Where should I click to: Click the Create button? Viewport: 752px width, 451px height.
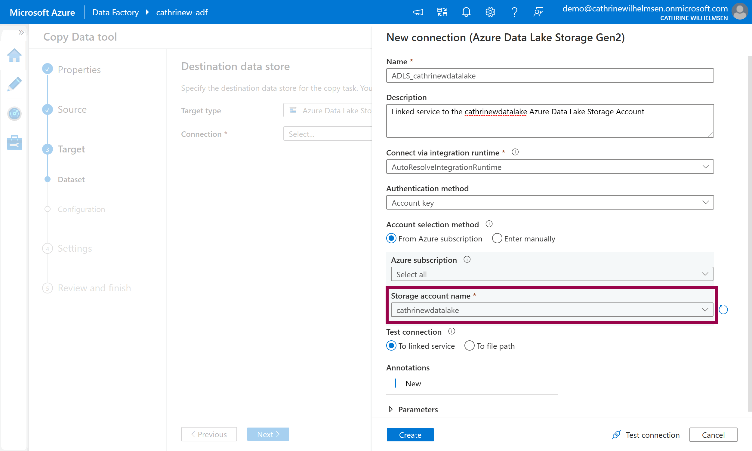pyautogui.click(x=410, y=434)
